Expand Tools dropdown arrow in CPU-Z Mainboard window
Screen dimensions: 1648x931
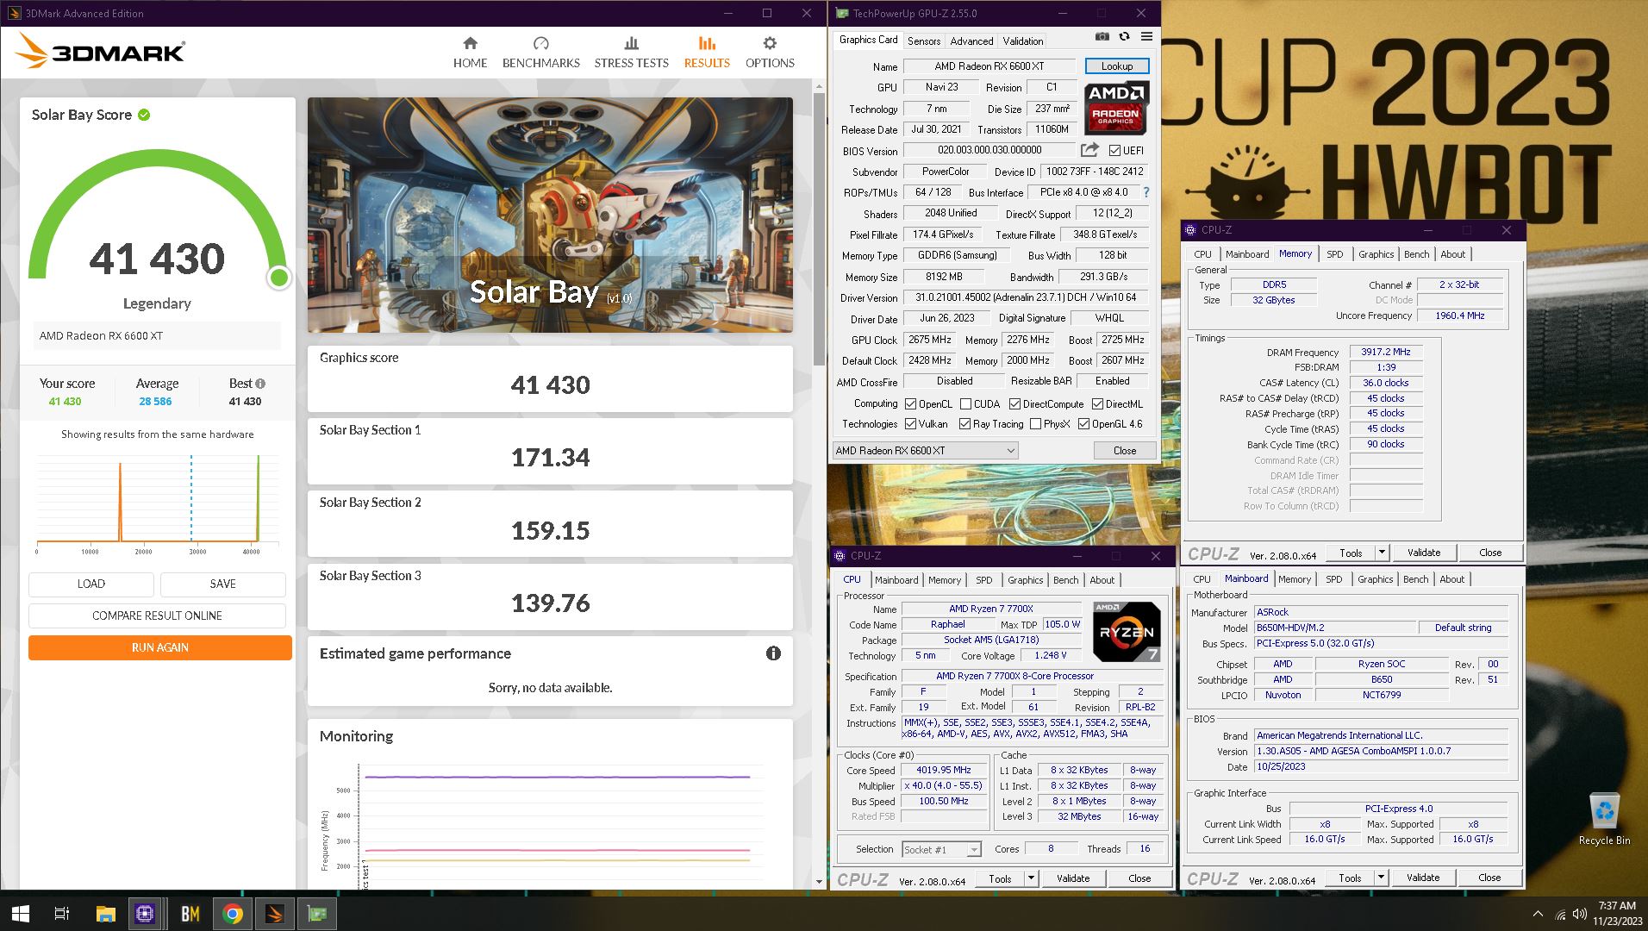1381,877
